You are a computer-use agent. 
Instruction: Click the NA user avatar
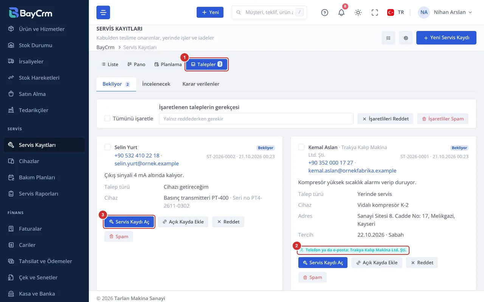424,12
